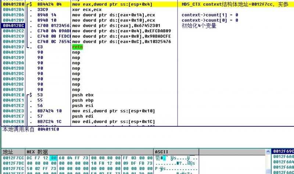
Task: Click call source 004011E0 in info pane
Action: click(x=49, y=129)
